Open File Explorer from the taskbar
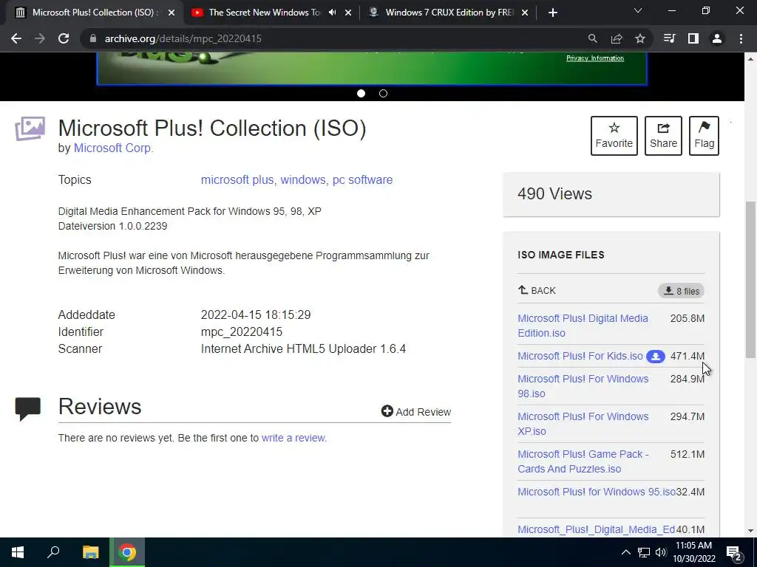 click(90, 552)
